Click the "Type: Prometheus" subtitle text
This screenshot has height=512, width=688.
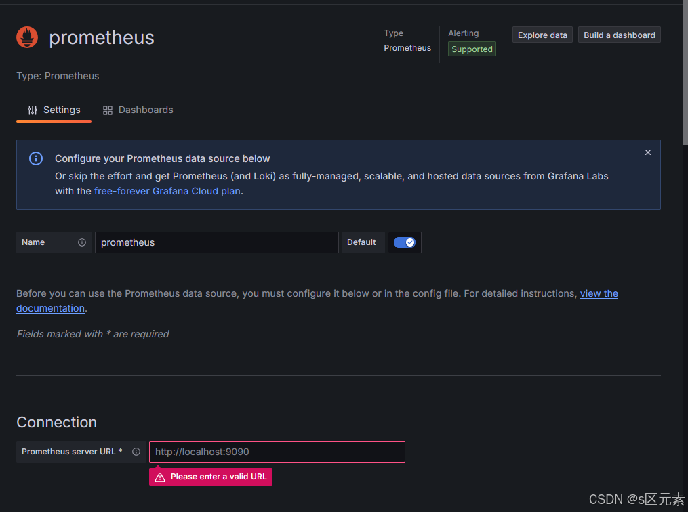pyautogui.click(x=58, y=76)
